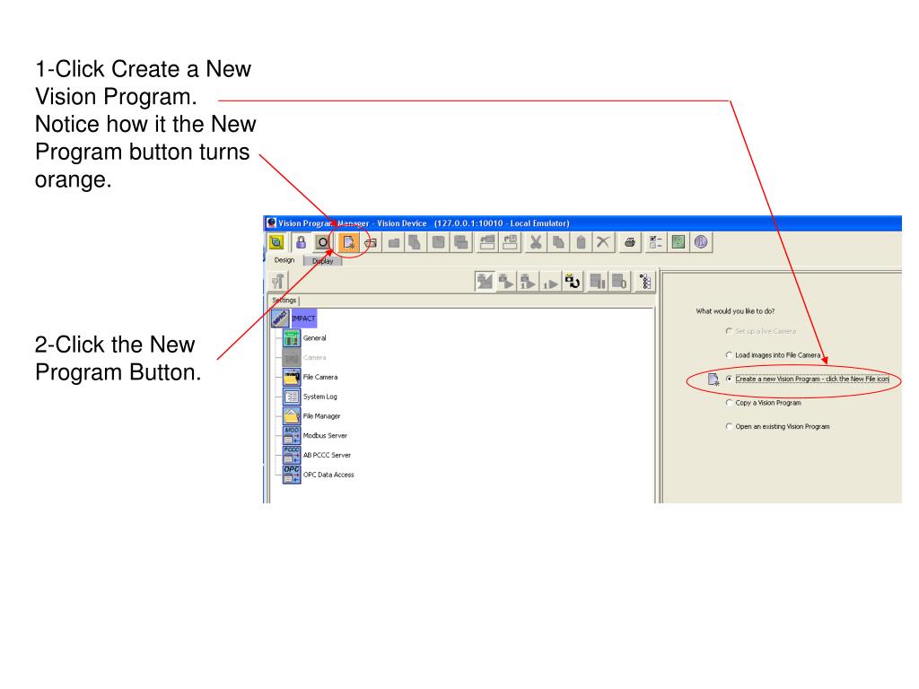Click the single-step 1 play icon

tap(550, 282)
